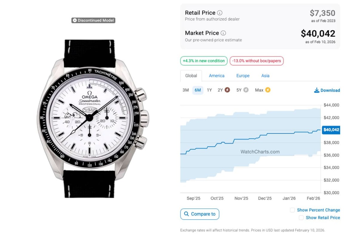Click the lightning badge next to 2Y
The width and height of the screenshot is (358, 237).
(x=227, y=90)
